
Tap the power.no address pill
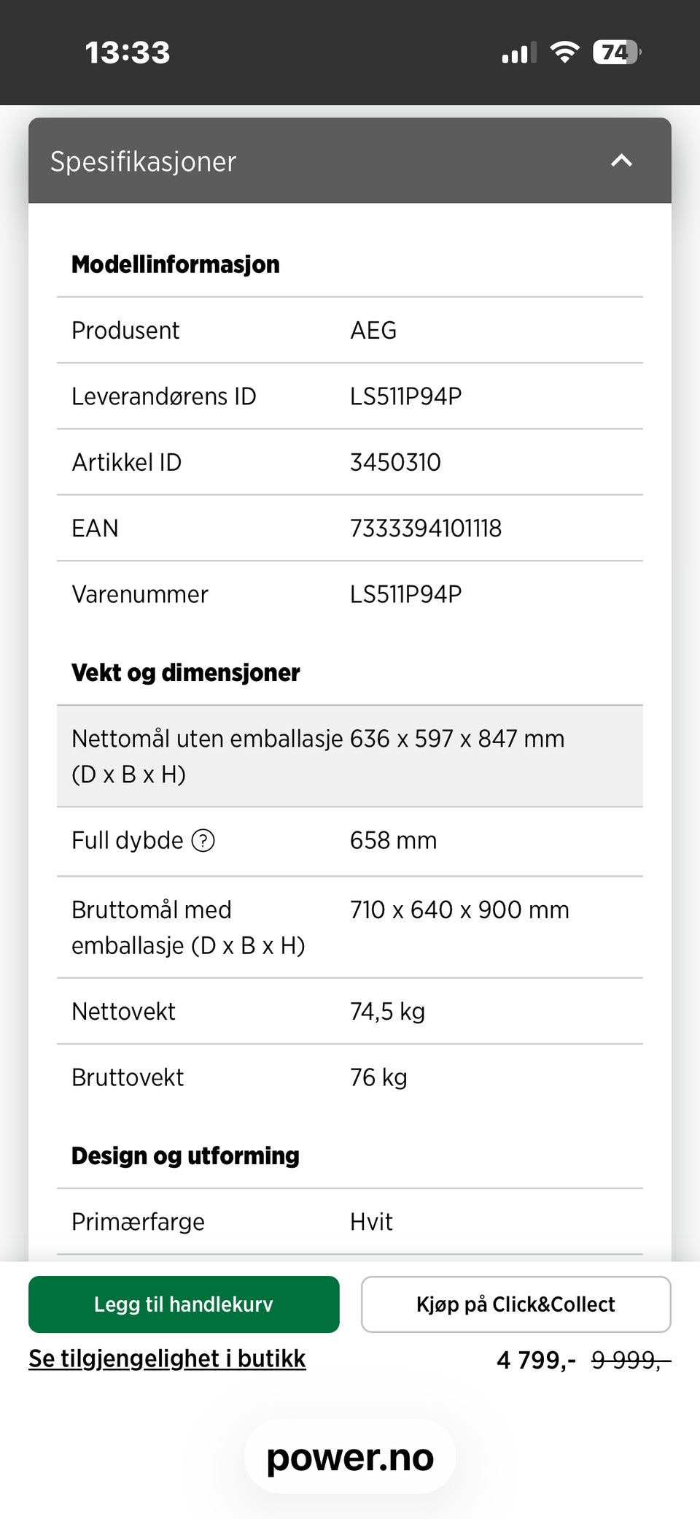[x=350, y=1458]
